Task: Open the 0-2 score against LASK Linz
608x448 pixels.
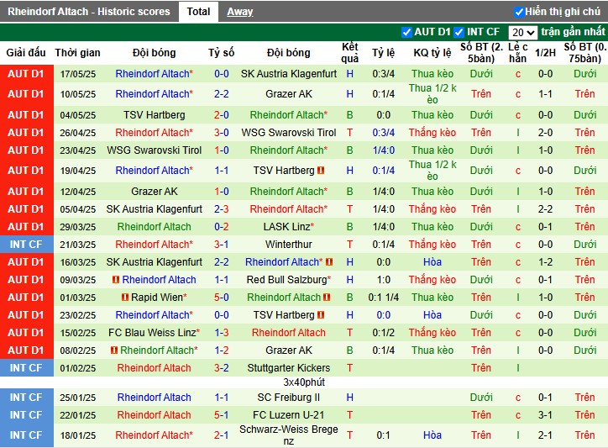Action: (222, 227)
